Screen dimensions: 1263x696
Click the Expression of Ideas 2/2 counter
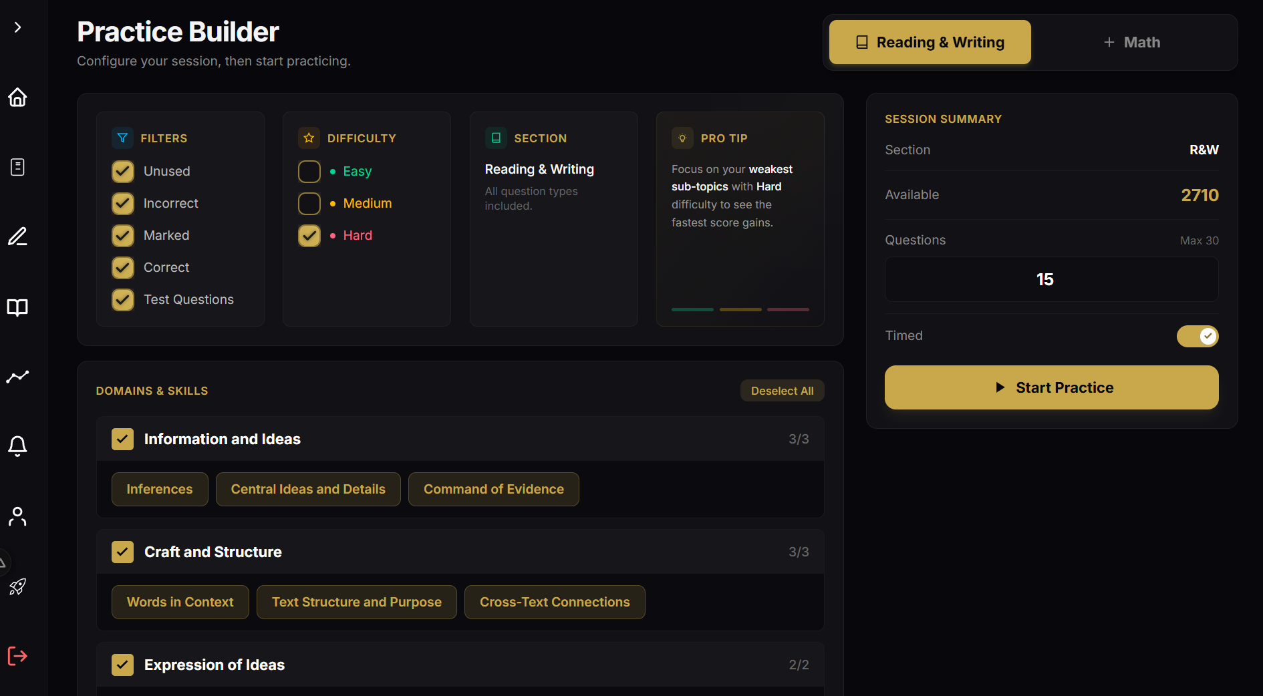pos(799,665)
